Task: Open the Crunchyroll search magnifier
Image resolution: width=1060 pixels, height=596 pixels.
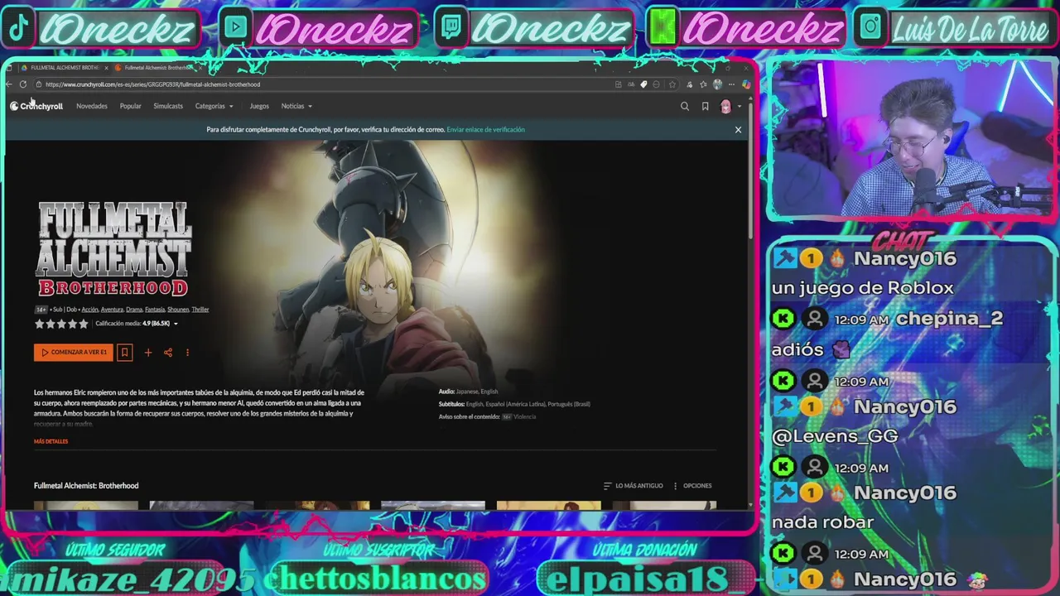Action: [x=685, y=106]
